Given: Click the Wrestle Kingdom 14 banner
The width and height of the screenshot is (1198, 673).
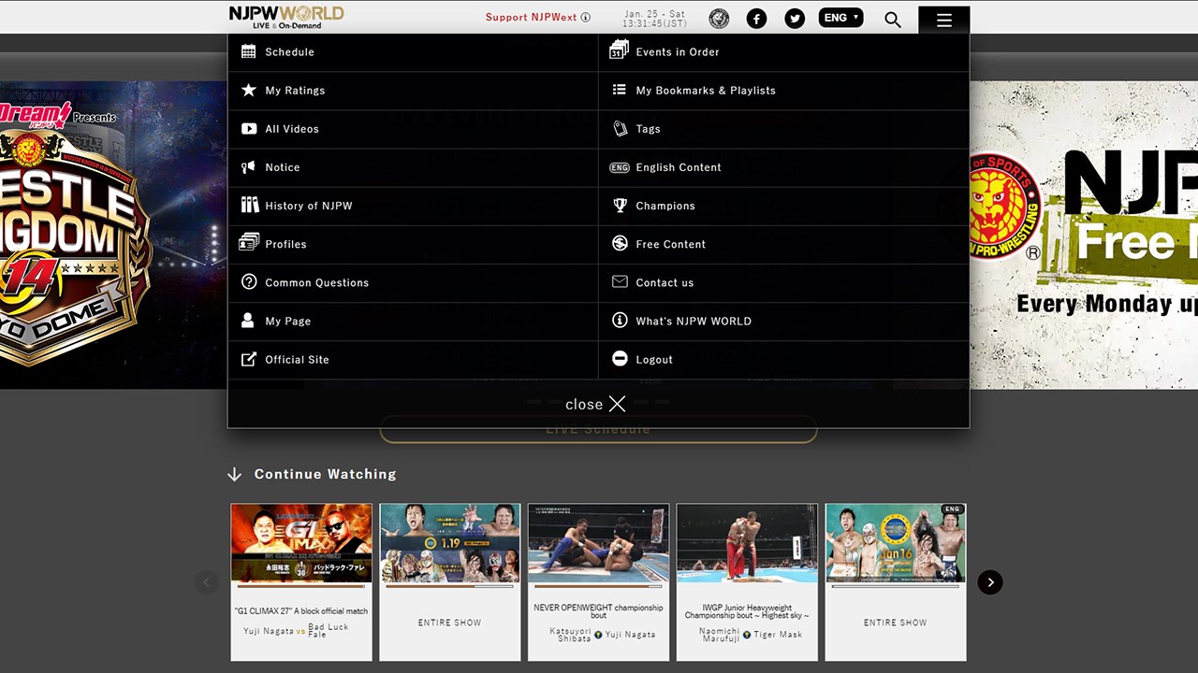Looking at the screenshot, I should pos(113,235).
